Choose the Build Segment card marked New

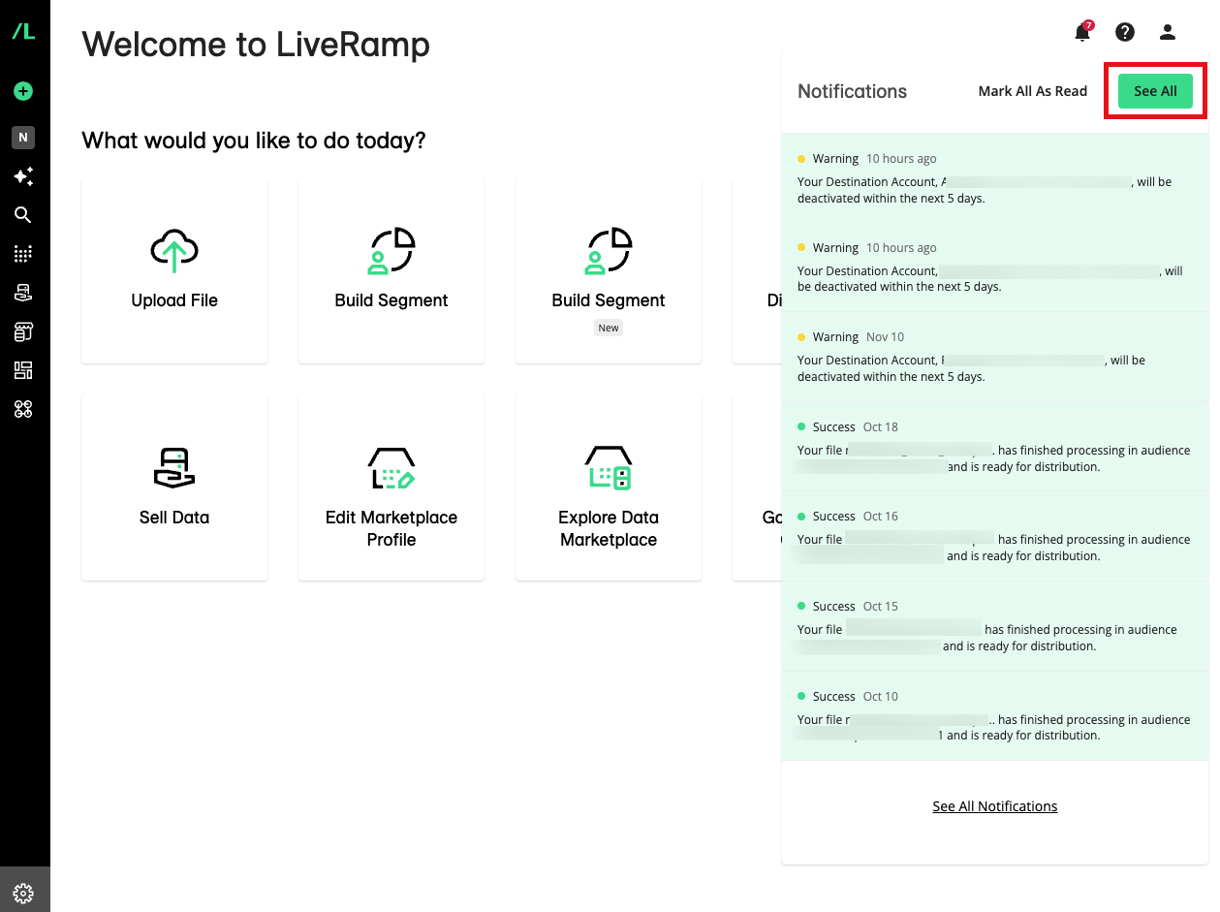tap(609, 269)
